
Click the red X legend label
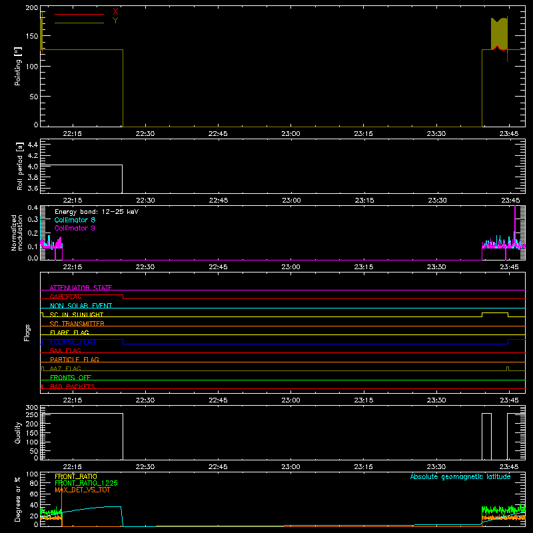click(x=115, y=12)
